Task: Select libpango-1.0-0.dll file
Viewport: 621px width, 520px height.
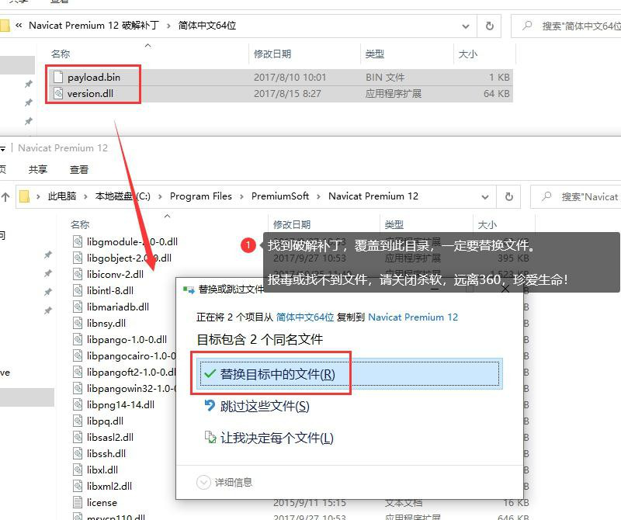Action: (127, 339)
